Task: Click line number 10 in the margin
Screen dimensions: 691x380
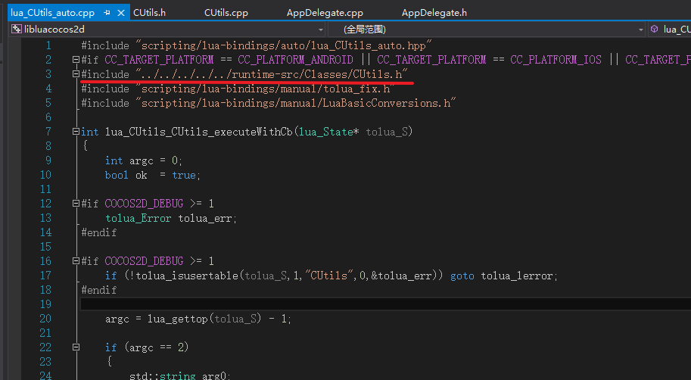Action: (x=45, y=175)
